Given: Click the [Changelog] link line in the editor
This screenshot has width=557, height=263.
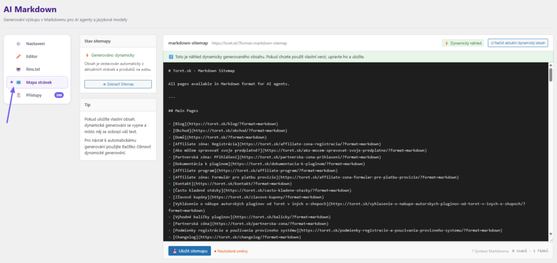Looking at the screenshot, I should pos(234,237).
